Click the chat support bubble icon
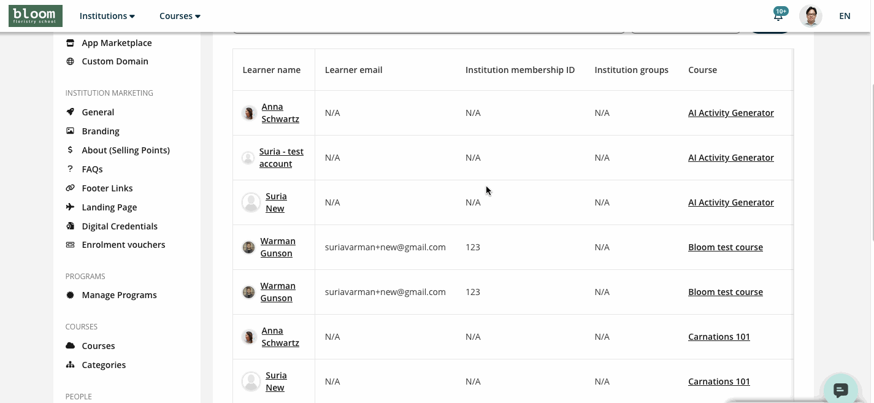Viewport: 874px width, 403px height. [840, 390]
